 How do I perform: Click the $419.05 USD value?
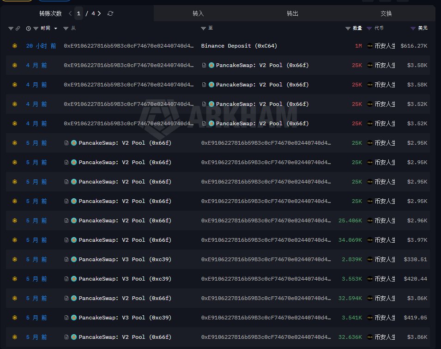click(416, 318)
